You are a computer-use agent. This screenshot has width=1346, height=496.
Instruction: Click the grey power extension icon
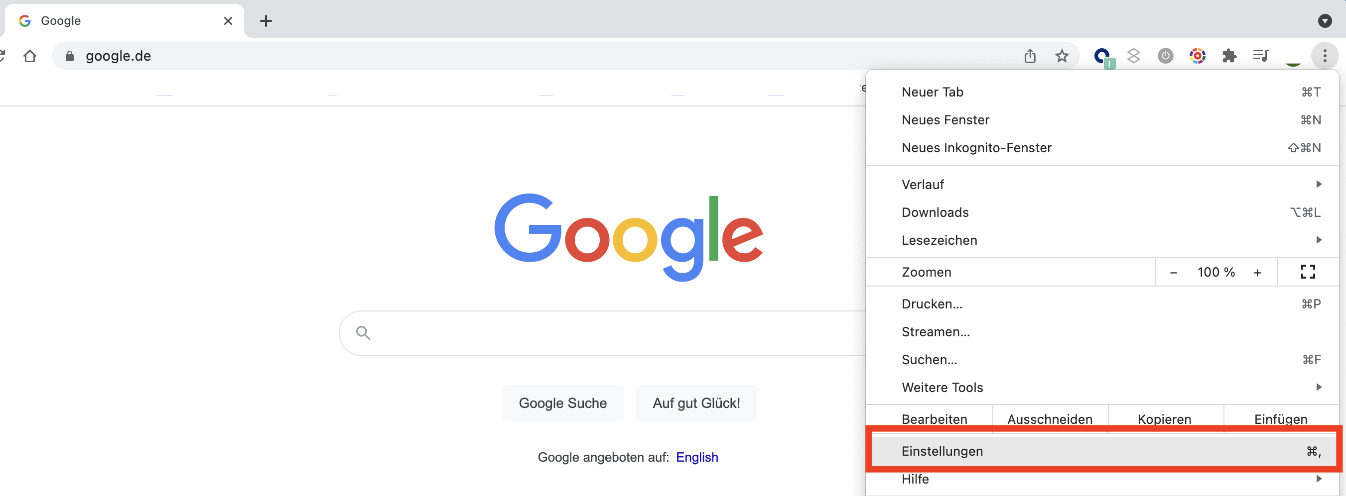tap(1165, 56)
